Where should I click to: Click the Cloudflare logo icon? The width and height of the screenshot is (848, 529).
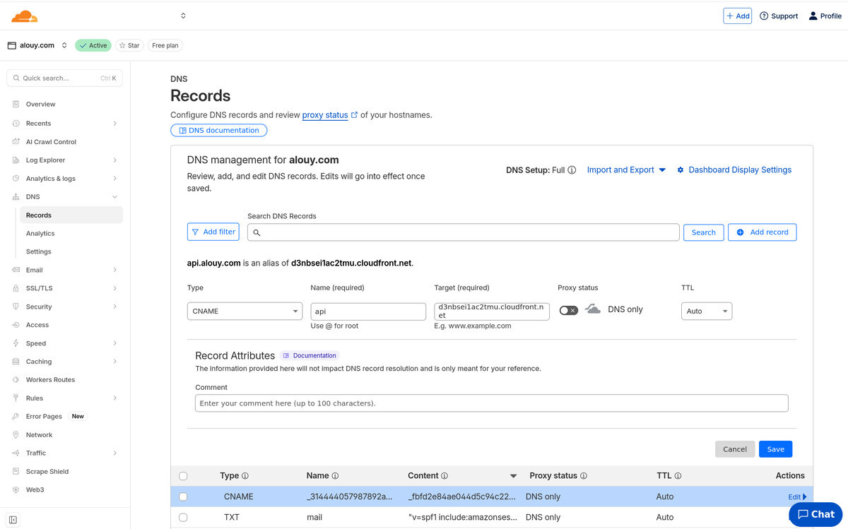point(25,16)
